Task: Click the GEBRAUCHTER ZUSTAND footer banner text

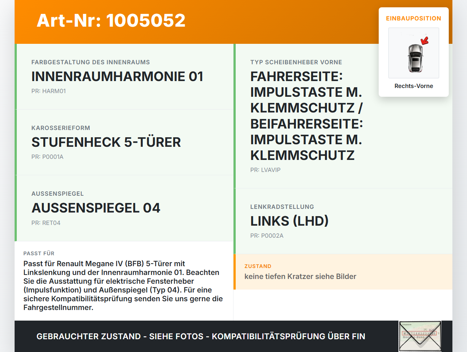Action: point(201,336)
